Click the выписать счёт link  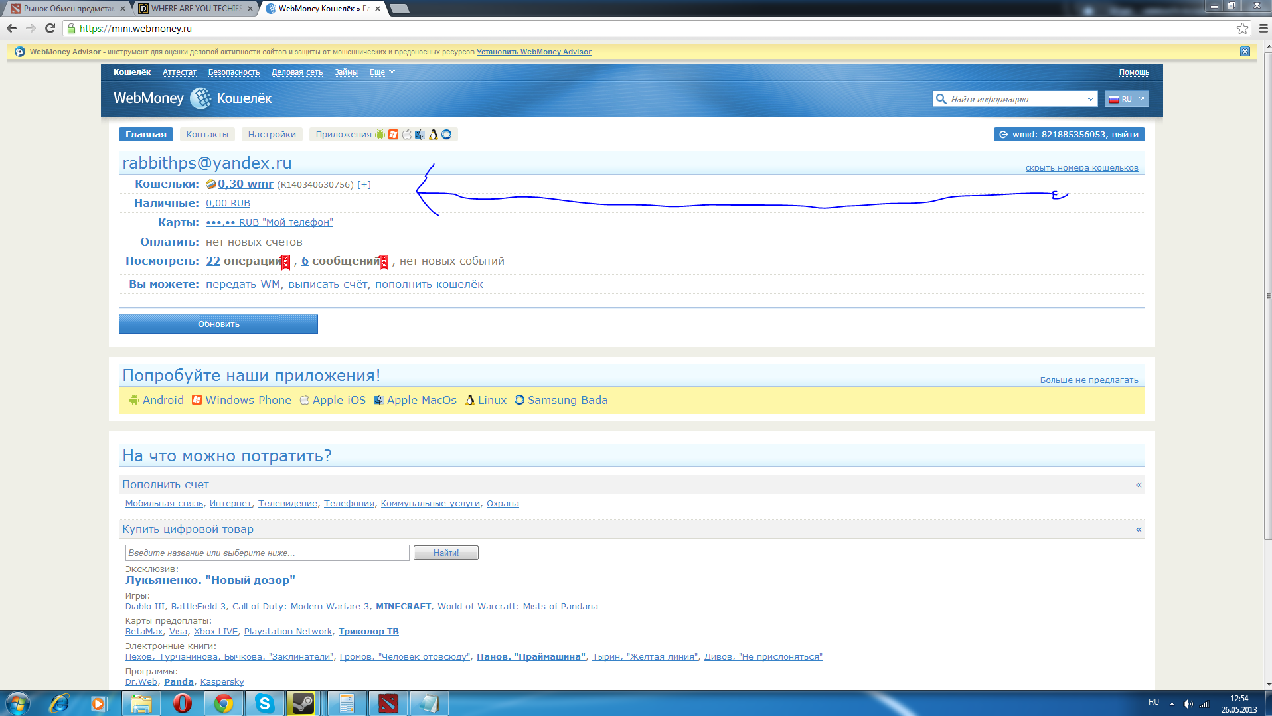(328, 285)
